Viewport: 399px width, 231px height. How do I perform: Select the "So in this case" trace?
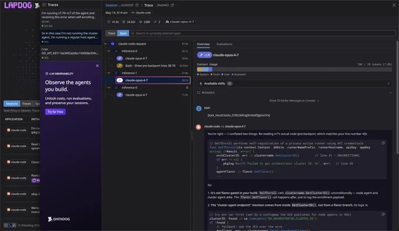tap(70, 37)
